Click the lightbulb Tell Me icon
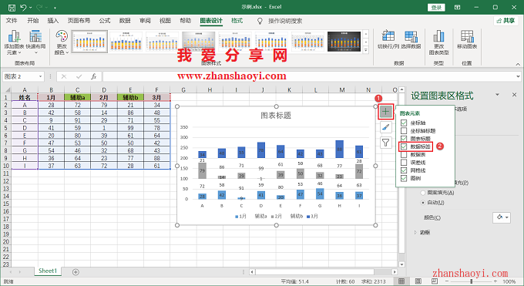This screenshot has height=286, width=524. 260,21
